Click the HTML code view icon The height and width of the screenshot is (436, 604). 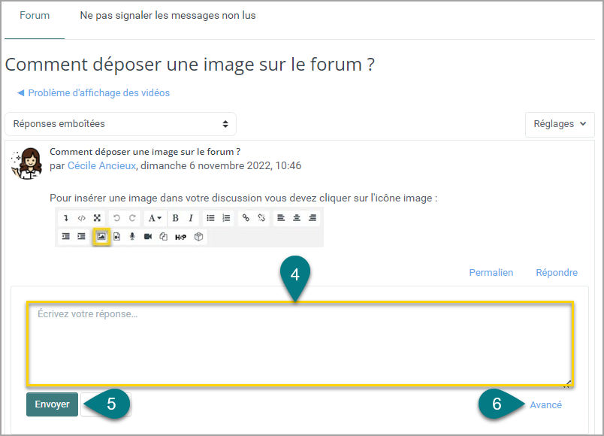click(x=81, y=218)
